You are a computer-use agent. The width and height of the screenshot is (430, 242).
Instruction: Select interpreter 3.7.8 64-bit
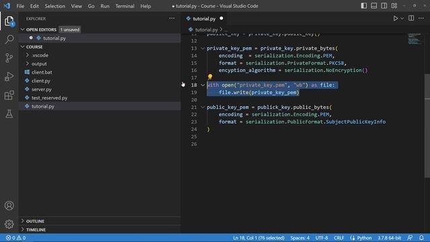tap(389, 238)
